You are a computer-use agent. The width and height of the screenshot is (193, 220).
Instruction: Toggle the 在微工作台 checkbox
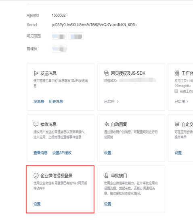coord(176,91)
